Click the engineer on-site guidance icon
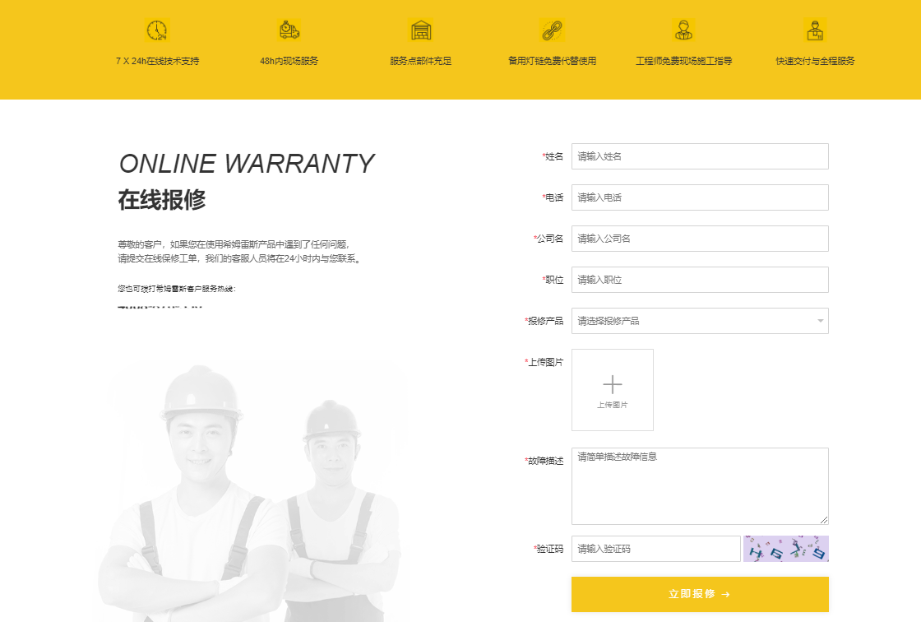 [683, 30]
